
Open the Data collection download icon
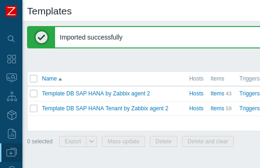[12, 152]
